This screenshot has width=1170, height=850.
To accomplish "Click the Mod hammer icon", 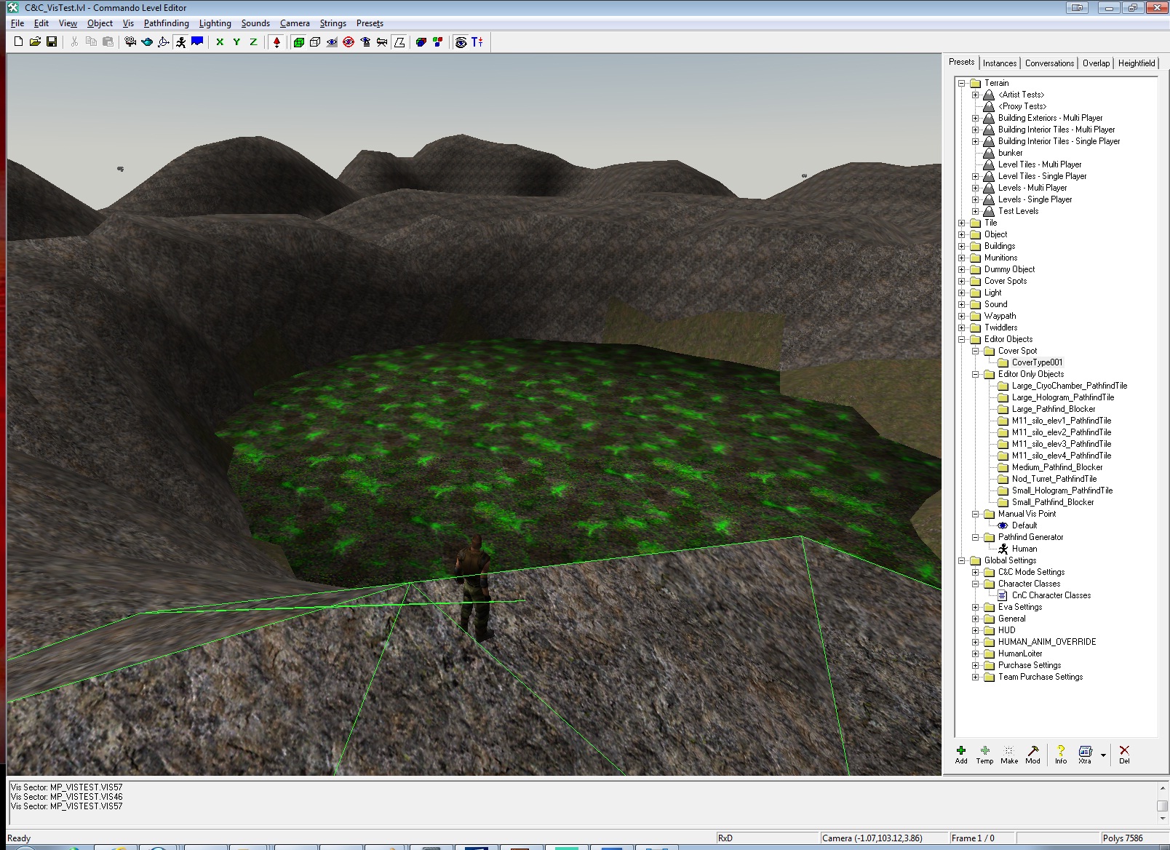I will pos(1032,754).
